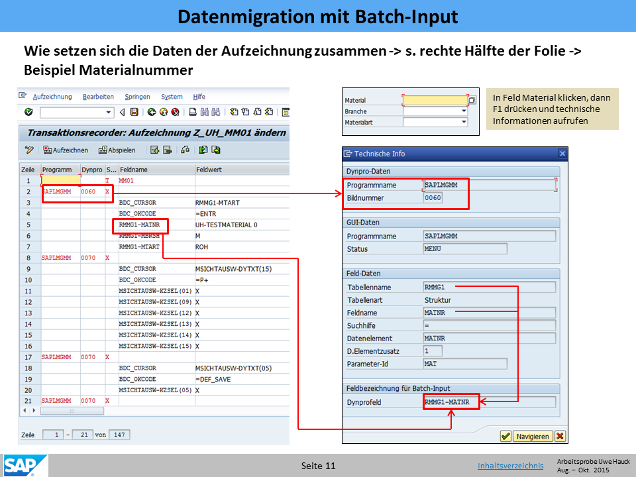This screenshot has height=477, width=636.
Task: Click the Navigieren button
Action: click(533, 436)
